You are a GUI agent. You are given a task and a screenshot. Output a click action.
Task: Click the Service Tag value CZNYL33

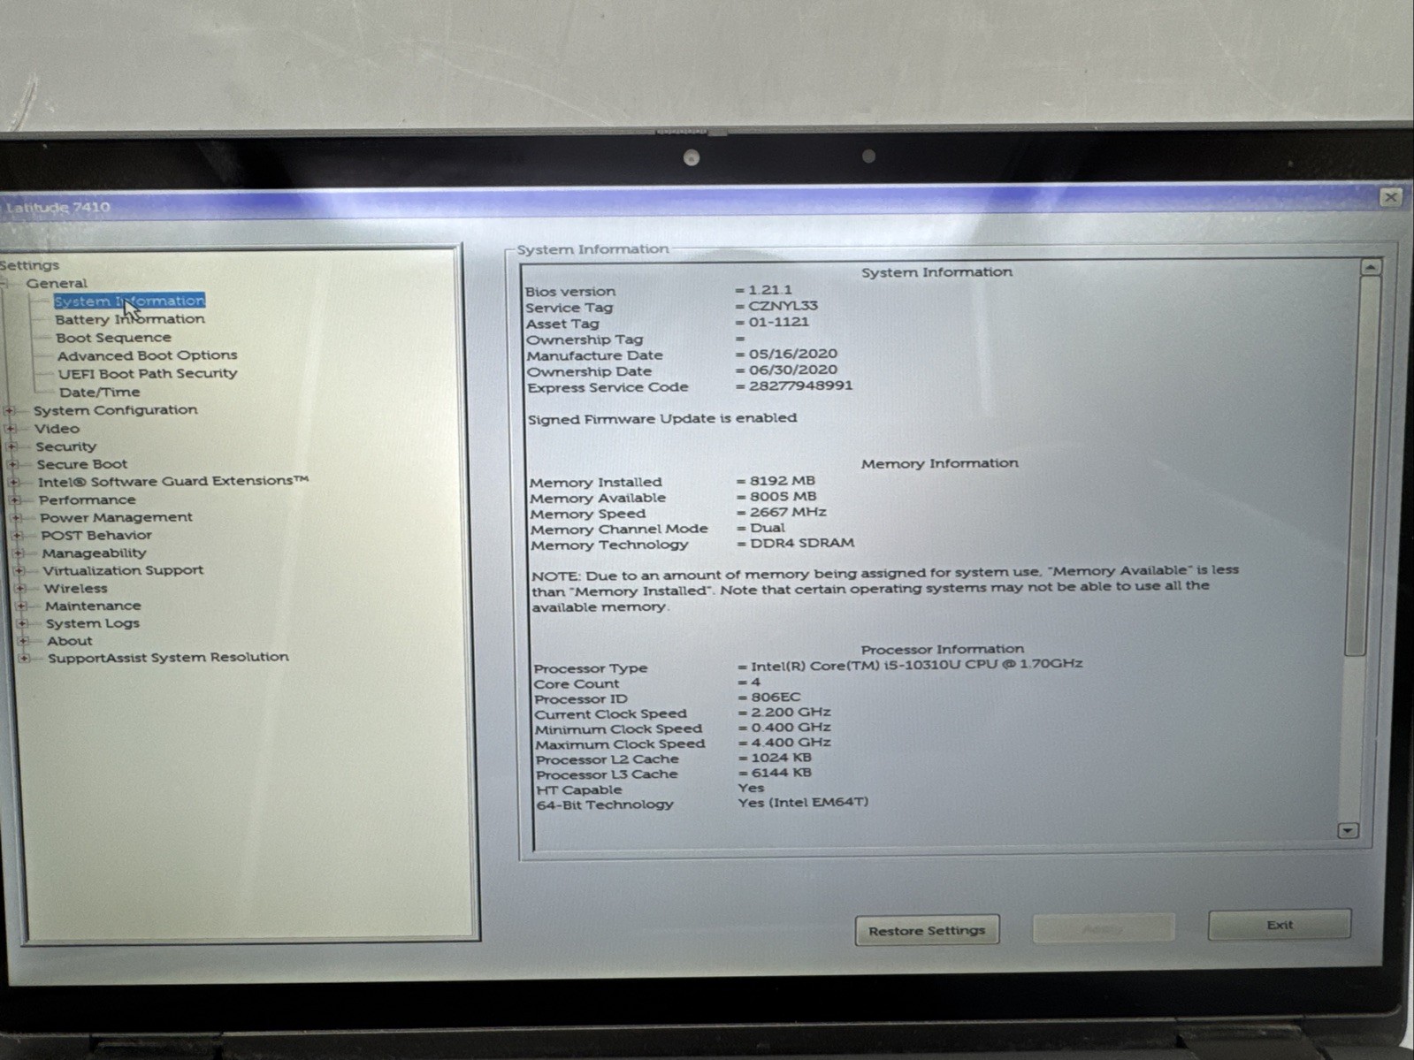click(x=783, y=306)
